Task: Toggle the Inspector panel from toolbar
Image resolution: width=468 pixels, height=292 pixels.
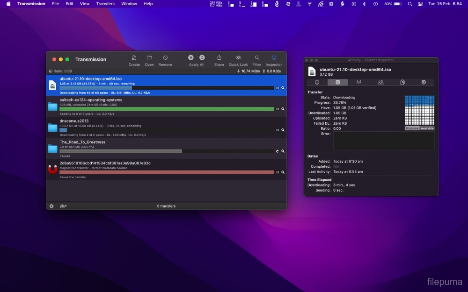Action: pos(274,57)
